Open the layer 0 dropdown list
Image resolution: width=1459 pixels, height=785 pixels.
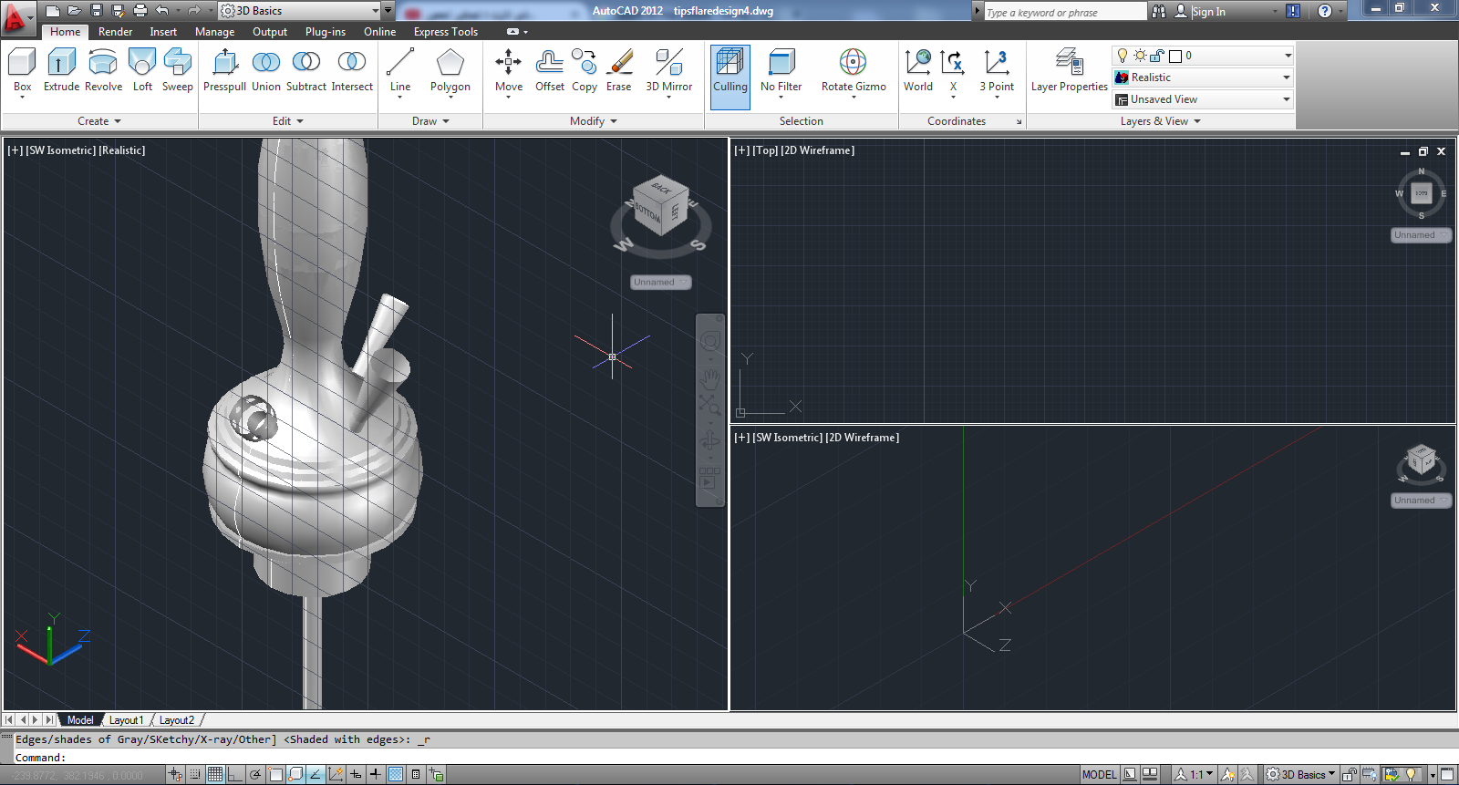[1203, 56]
